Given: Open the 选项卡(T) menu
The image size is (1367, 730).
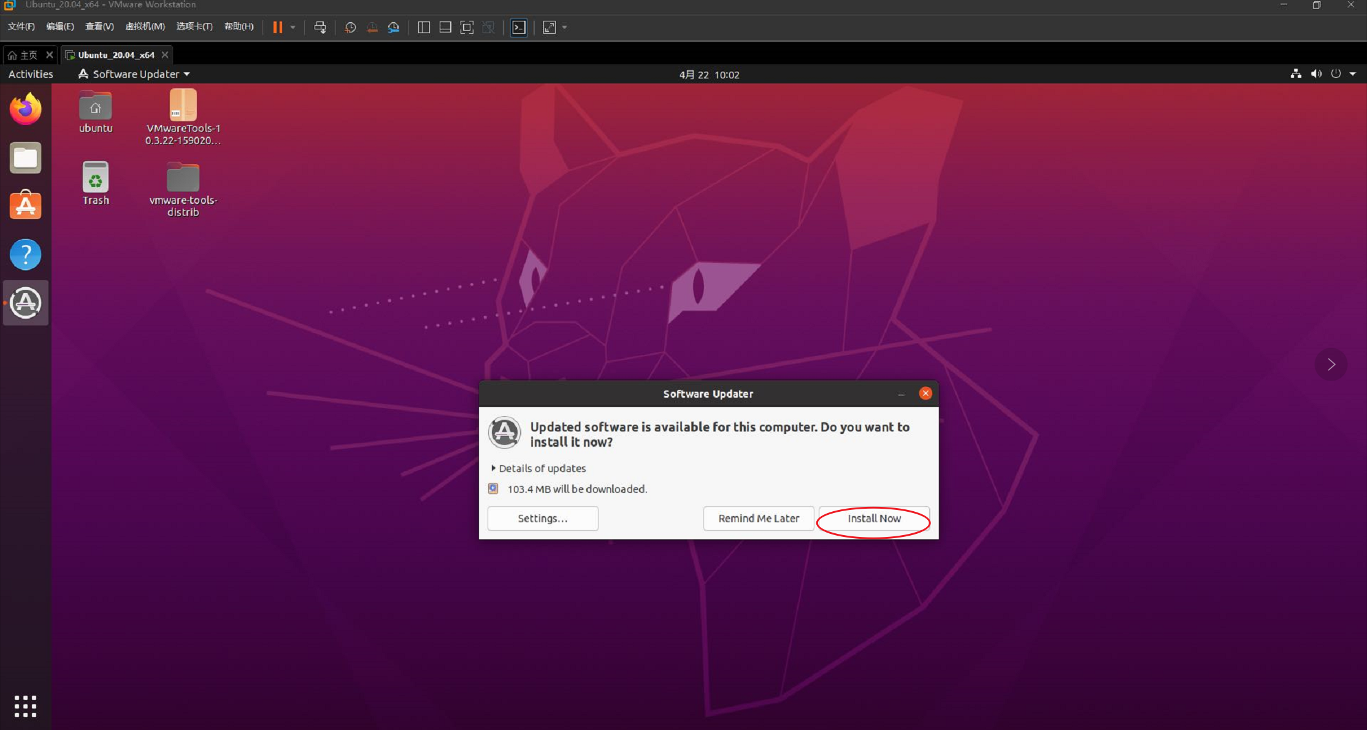Looking at the screenshot, I should [194, 26].
